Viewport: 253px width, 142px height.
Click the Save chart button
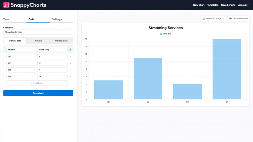(x=38, y=93)
